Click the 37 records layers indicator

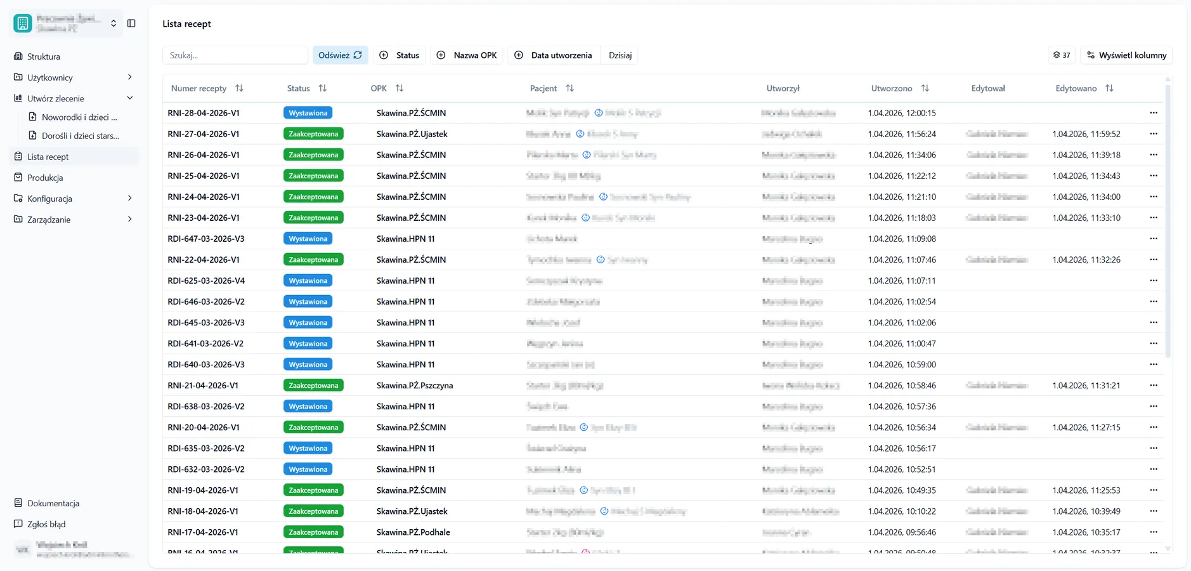click(1062, 55)
